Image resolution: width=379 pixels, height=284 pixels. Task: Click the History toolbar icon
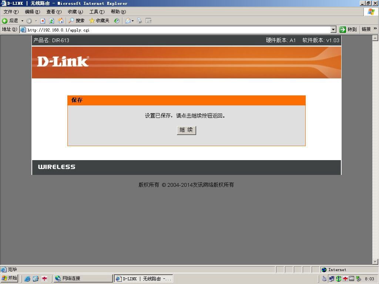coord(117,21)
